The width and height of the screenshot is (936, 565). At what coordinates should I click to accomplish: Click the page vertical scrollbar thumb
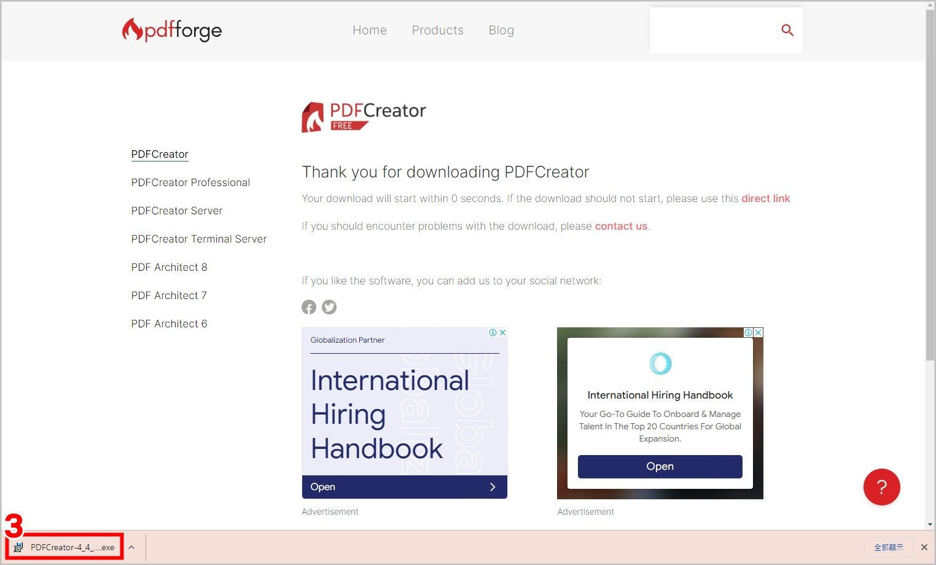(930, 184)
